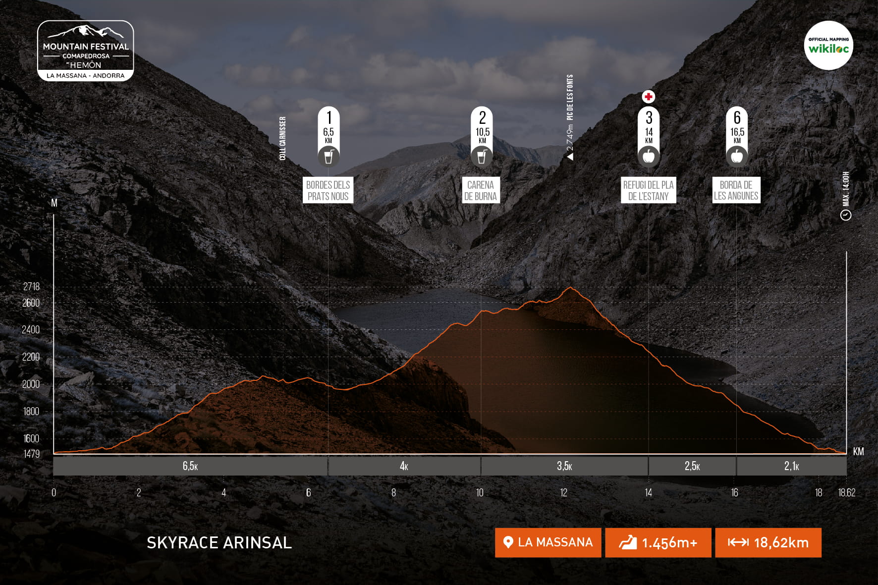Click the elevation gain icon beside 1.456m+
878x585 pixels.
pos(627,542)
